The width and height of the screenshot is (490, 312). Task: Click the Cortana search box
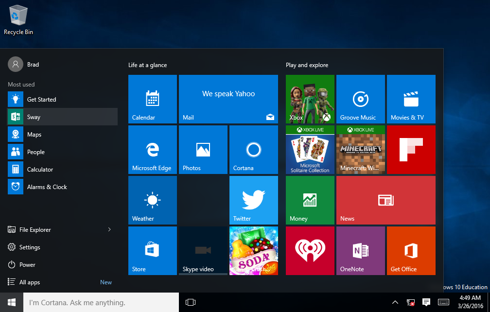coord(101,302)
